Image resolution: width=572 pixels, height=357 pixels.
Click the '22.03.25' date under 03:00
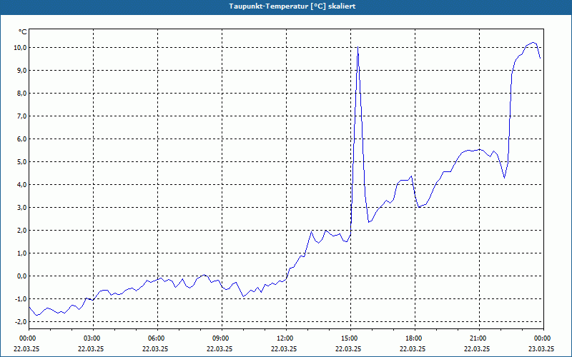coord(91,348)
